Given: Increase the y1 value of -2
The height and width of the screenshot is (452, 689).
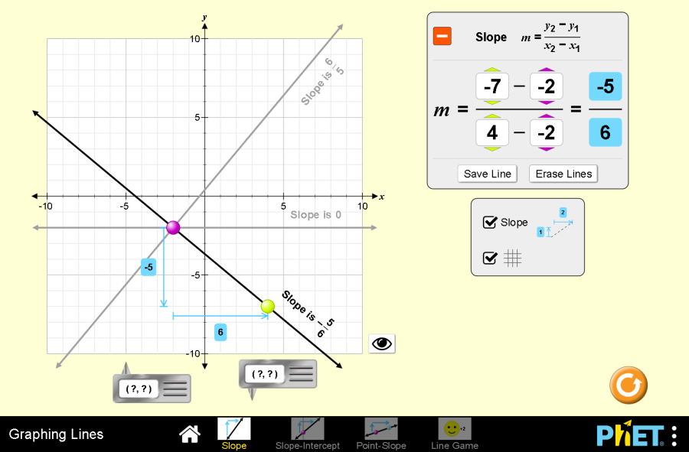Looking at the screenshot, I should [x=546, y=70].
